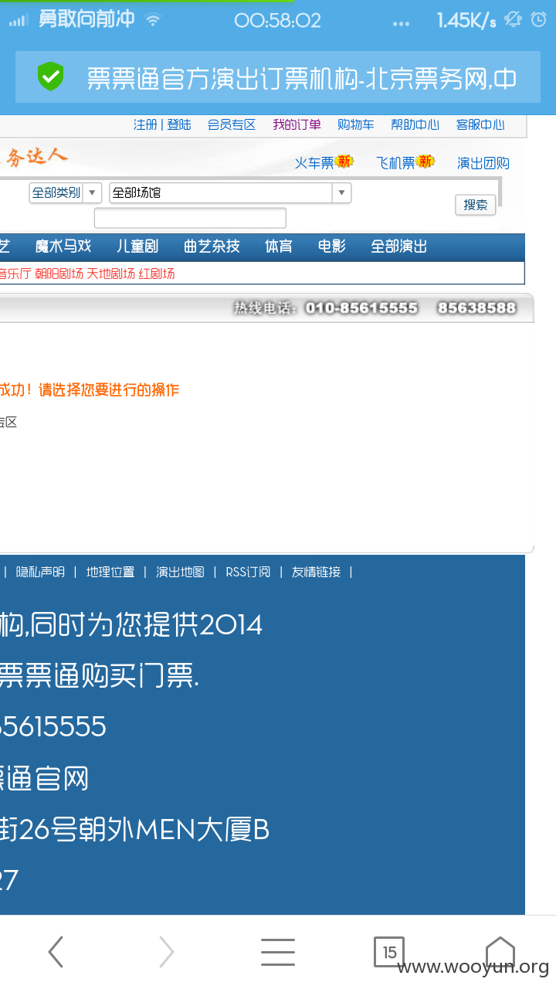Open the 登陆 login link

click(179, 124)
